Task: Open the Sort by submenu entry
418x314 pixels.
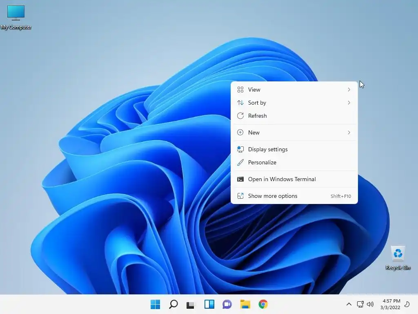Action: [x=294, y=103]
